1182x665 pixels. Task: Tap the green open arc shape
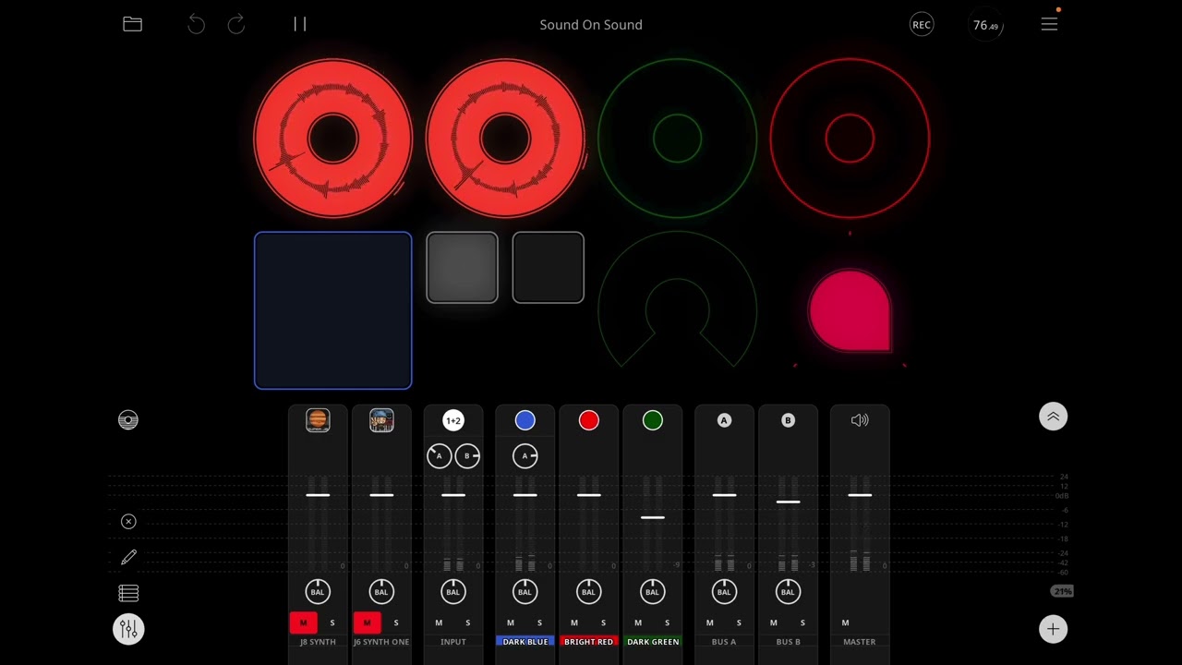point(677,298)
